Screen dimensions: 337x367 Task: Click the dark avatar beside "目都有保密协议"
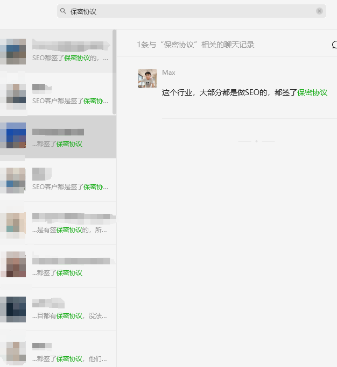pyautogui.click(x=13, y=310)
